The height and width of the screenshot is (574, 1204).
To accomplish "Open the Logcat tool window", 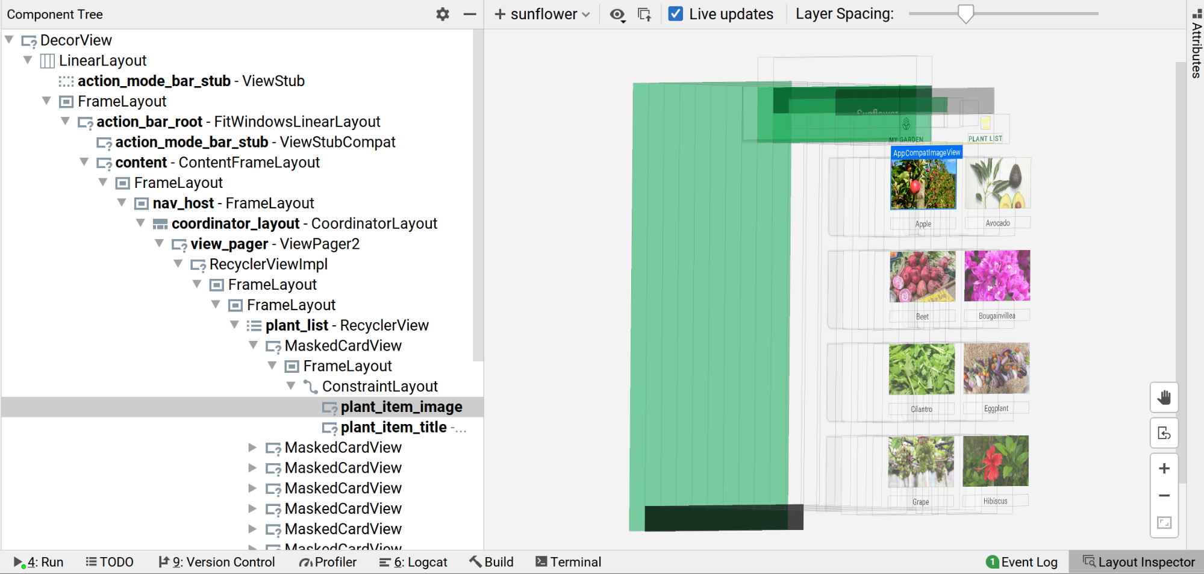I will click(413, 562).
